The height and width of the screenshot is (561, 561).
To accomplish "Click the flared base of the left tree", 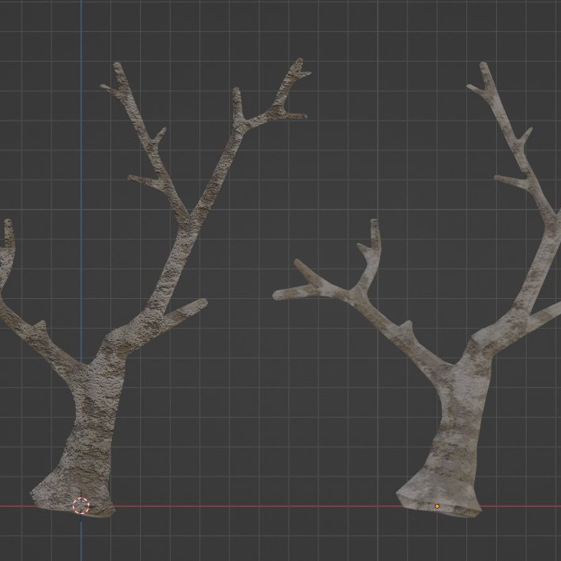I will (63, 493).
